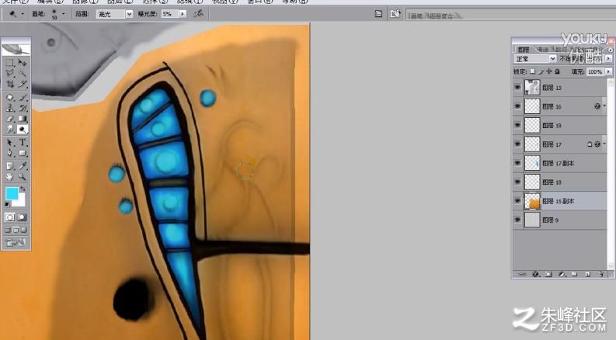Select the Magic Wand tool
Screen dimensions: 616x340
[23, 73]
